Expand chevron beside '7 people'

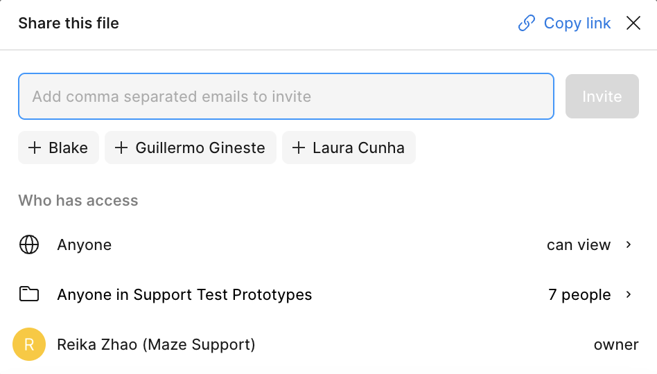(629, 294)
